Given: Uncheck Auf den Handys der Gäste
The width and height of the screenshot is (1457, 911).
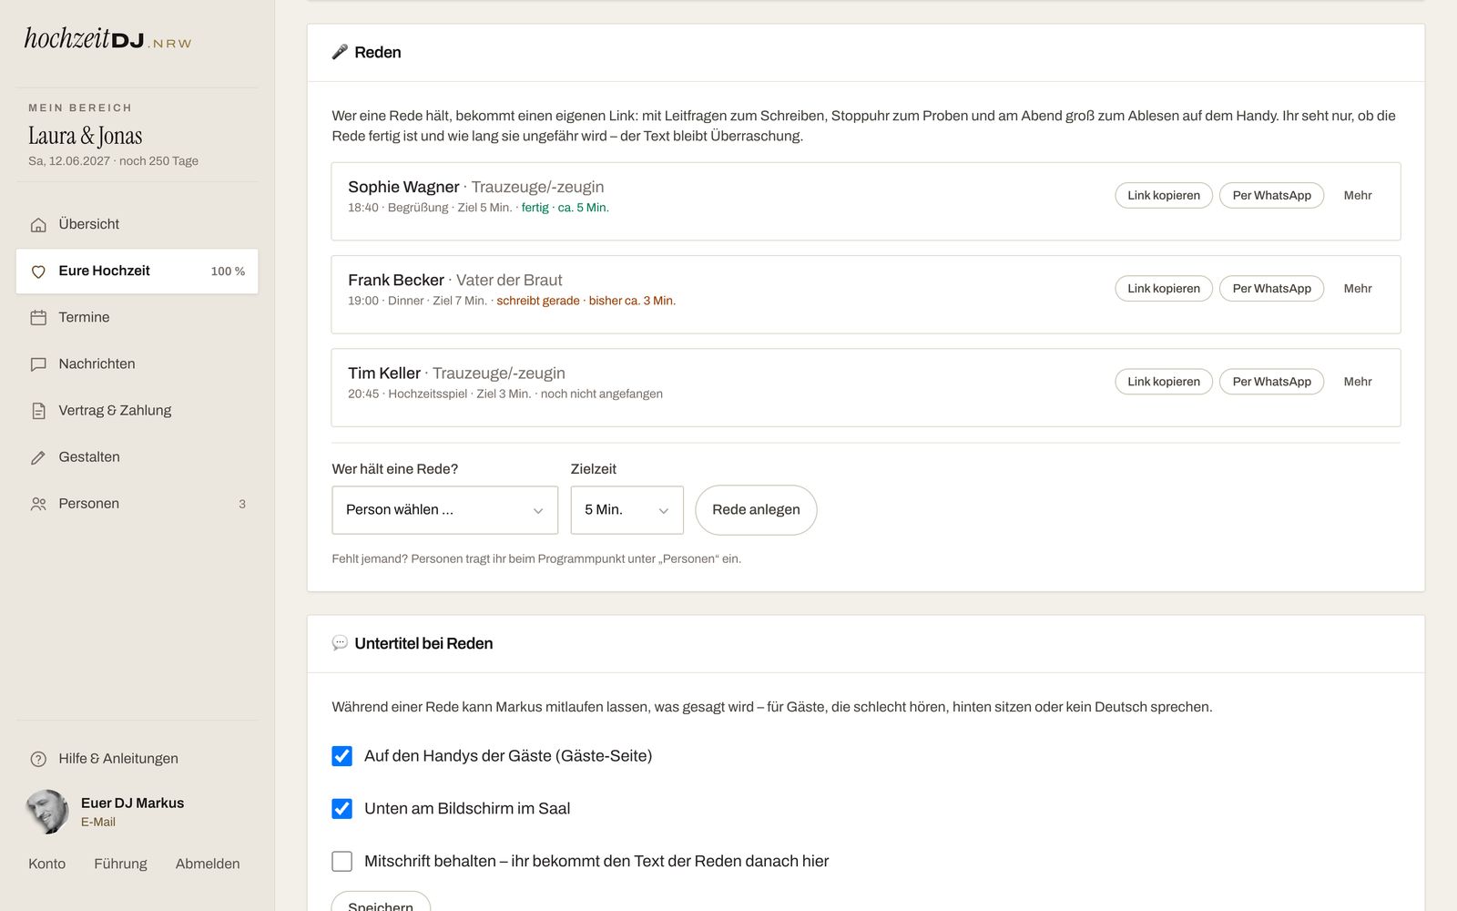Looking at the screenshot, I should (x=341, y=756).
